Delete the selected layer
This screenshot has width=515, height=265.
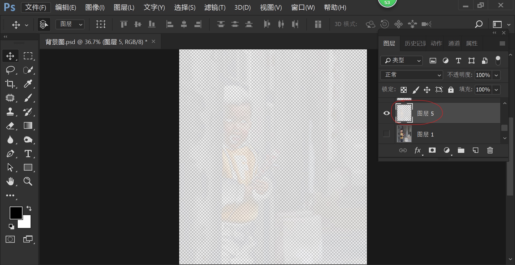point(490,150)
